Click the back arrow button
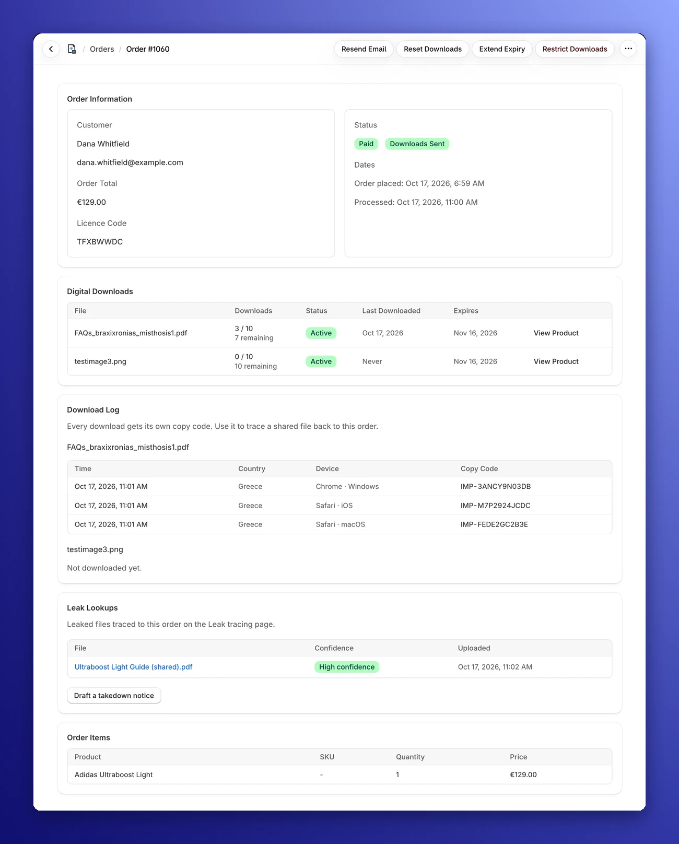 (51, 49)
